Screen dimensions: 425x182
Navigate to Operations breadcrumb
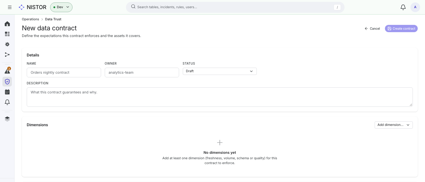(30, 19)
